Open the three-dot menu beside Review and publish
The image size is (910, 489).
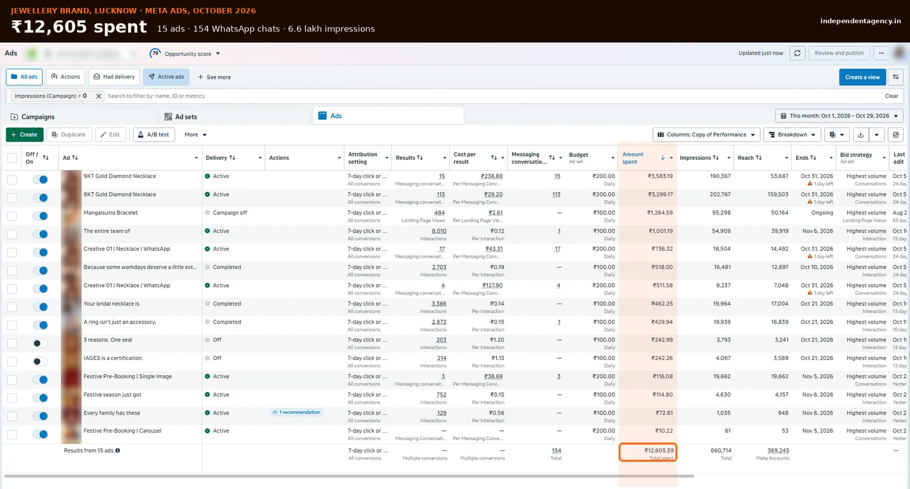pyautogui.click(x=881, y=53)
